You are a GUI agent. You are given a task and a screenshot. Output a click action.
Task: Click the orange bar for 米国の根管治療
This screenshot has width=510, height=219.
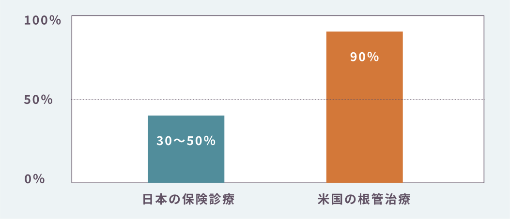364,121
